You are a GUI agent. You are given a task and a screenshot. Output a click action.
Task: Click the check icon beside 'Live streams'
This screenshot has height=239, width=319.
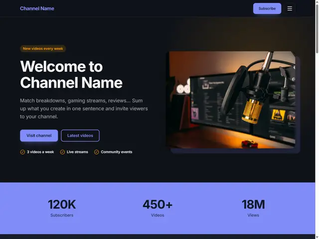click(62, 152)
